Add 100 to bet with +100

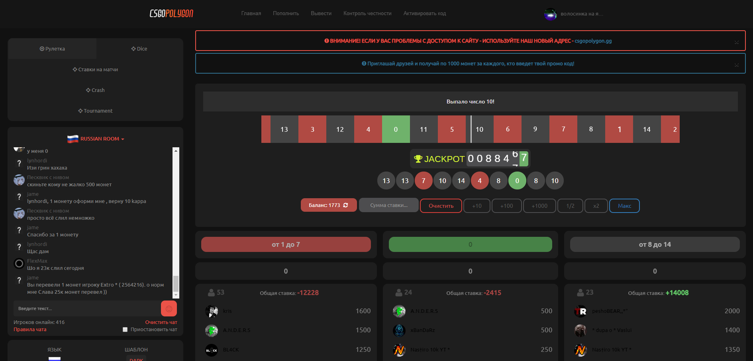[x=507, y=206]
